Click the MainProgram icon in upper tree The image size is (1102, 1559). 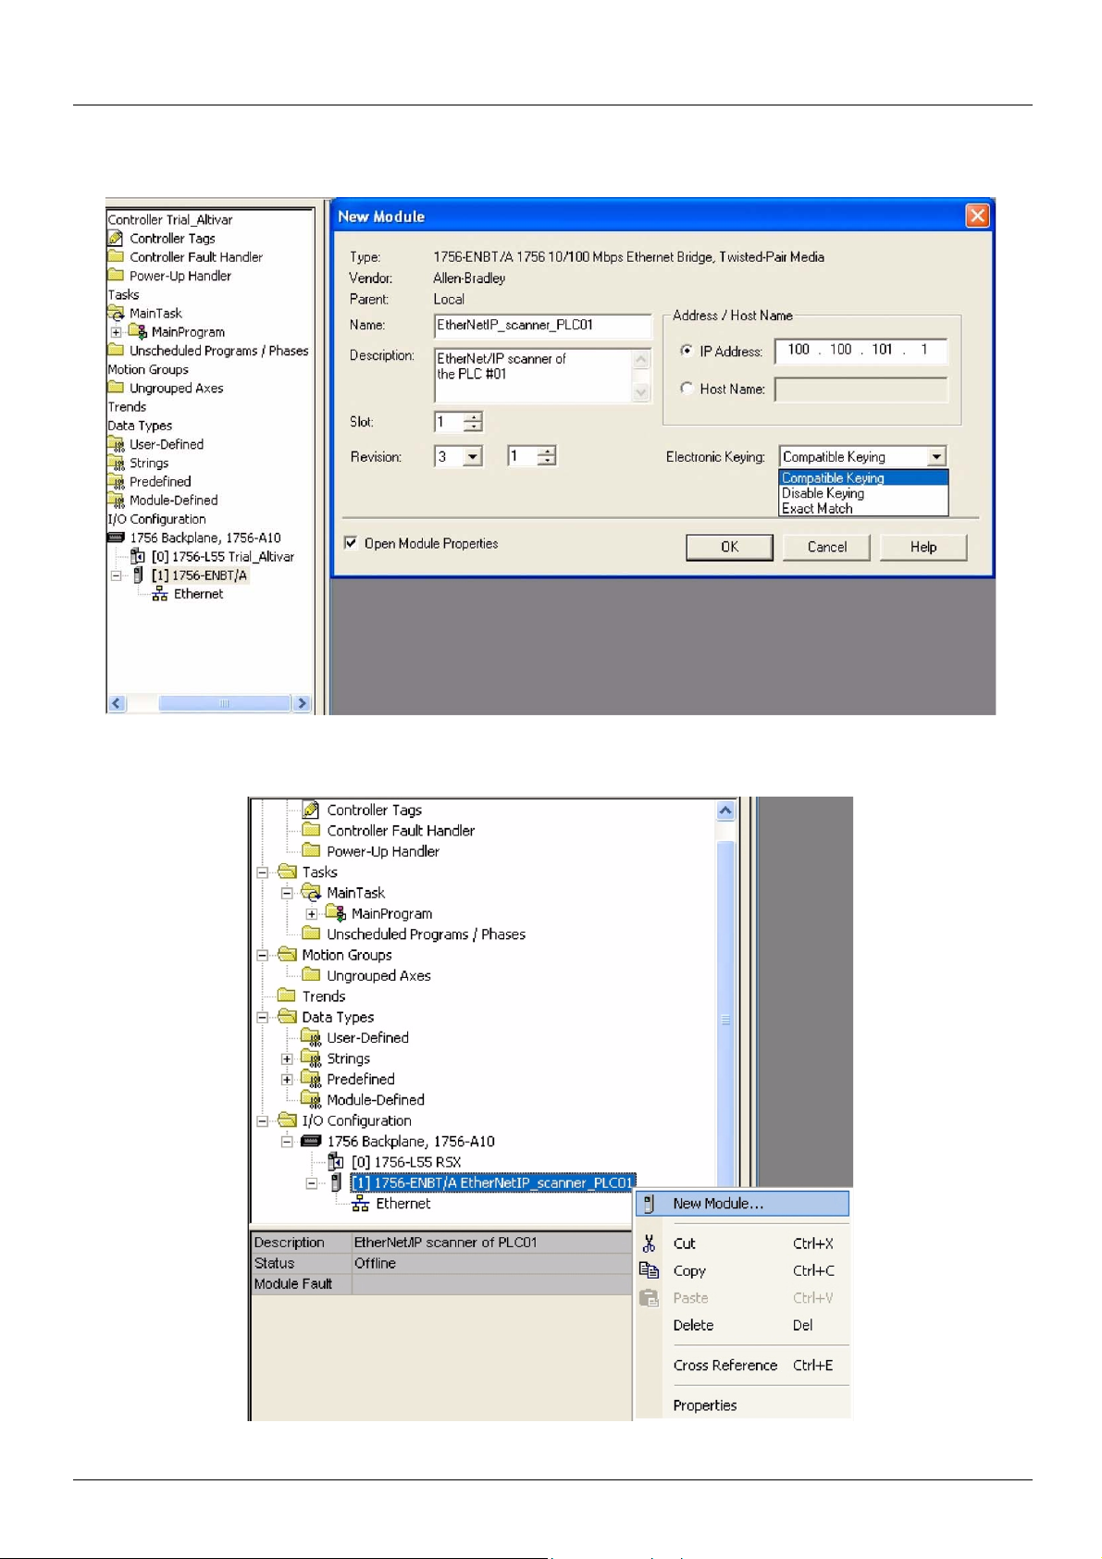[138, 331]
